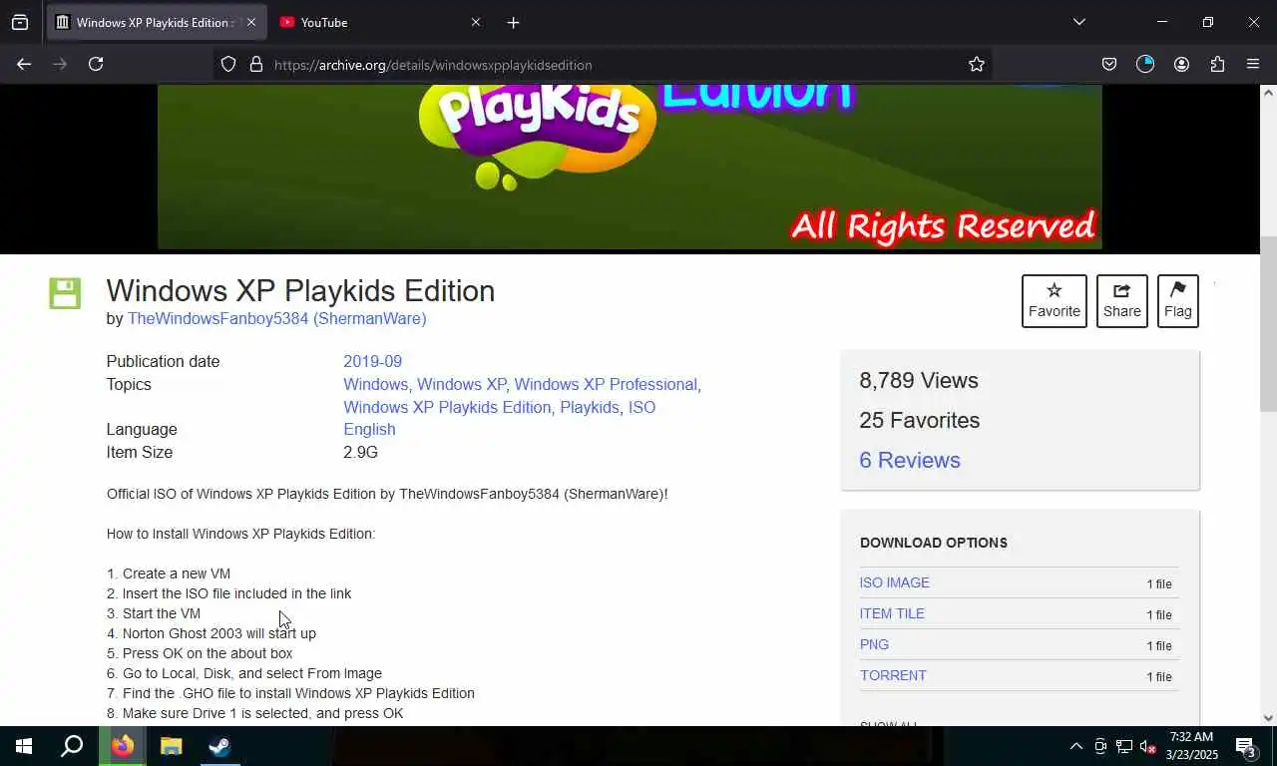Show site security padlock info
The image size is (1277, 766).
[x=256, y=64]
